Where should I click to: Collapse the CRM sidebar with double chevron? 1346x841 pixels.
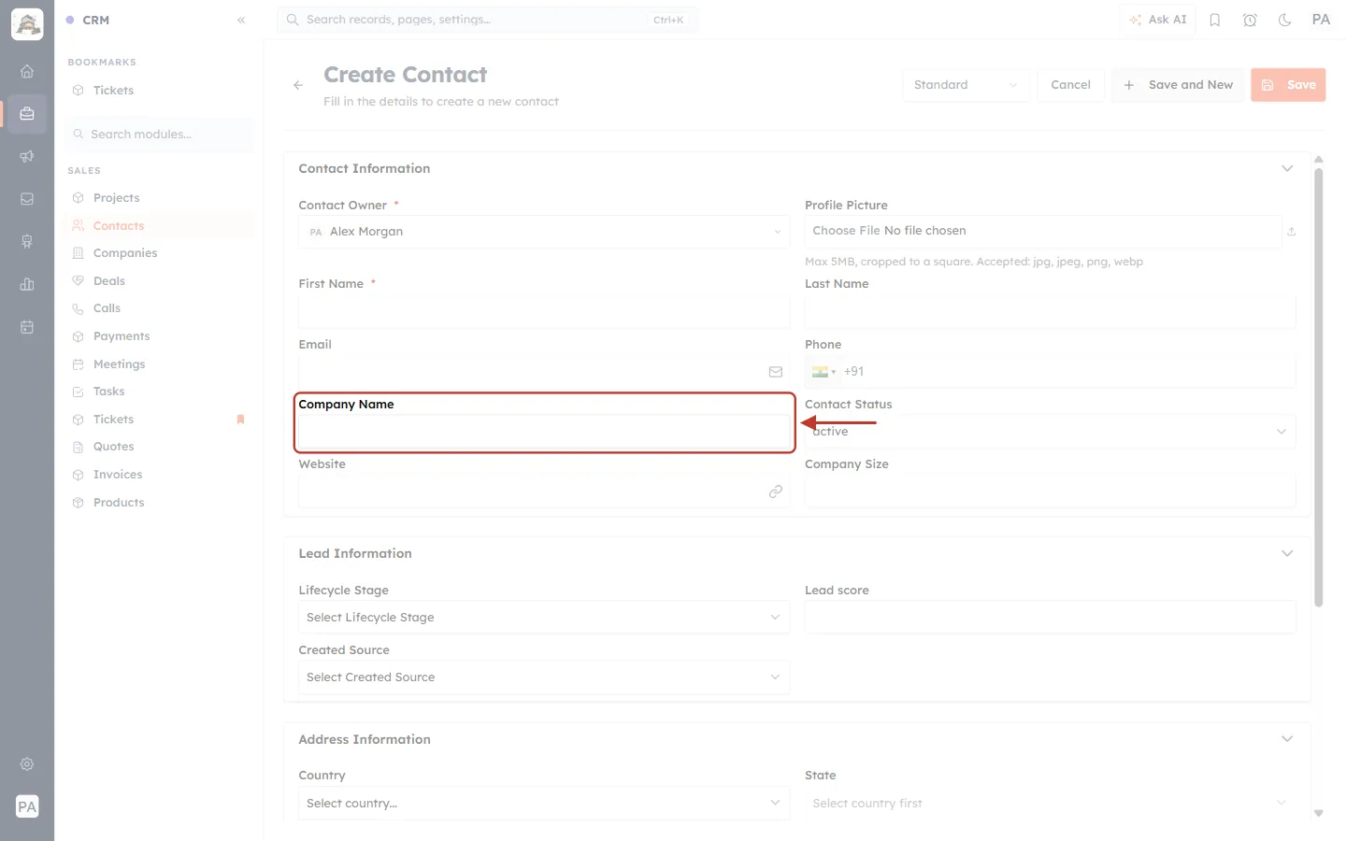click(241, 20)
